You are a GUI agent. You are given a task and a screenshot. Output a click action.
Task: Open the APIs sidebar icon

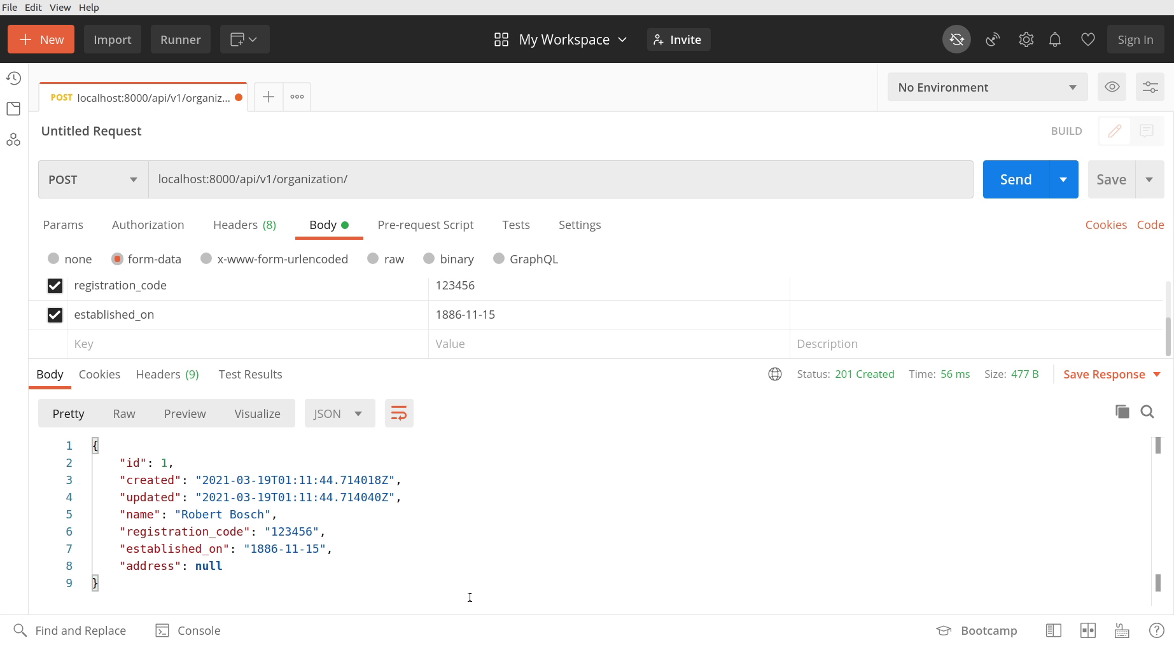13,140
